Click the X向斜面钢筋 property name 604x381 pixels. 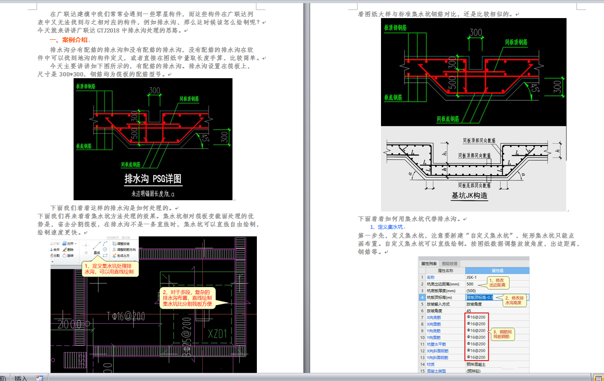(438, 351)
